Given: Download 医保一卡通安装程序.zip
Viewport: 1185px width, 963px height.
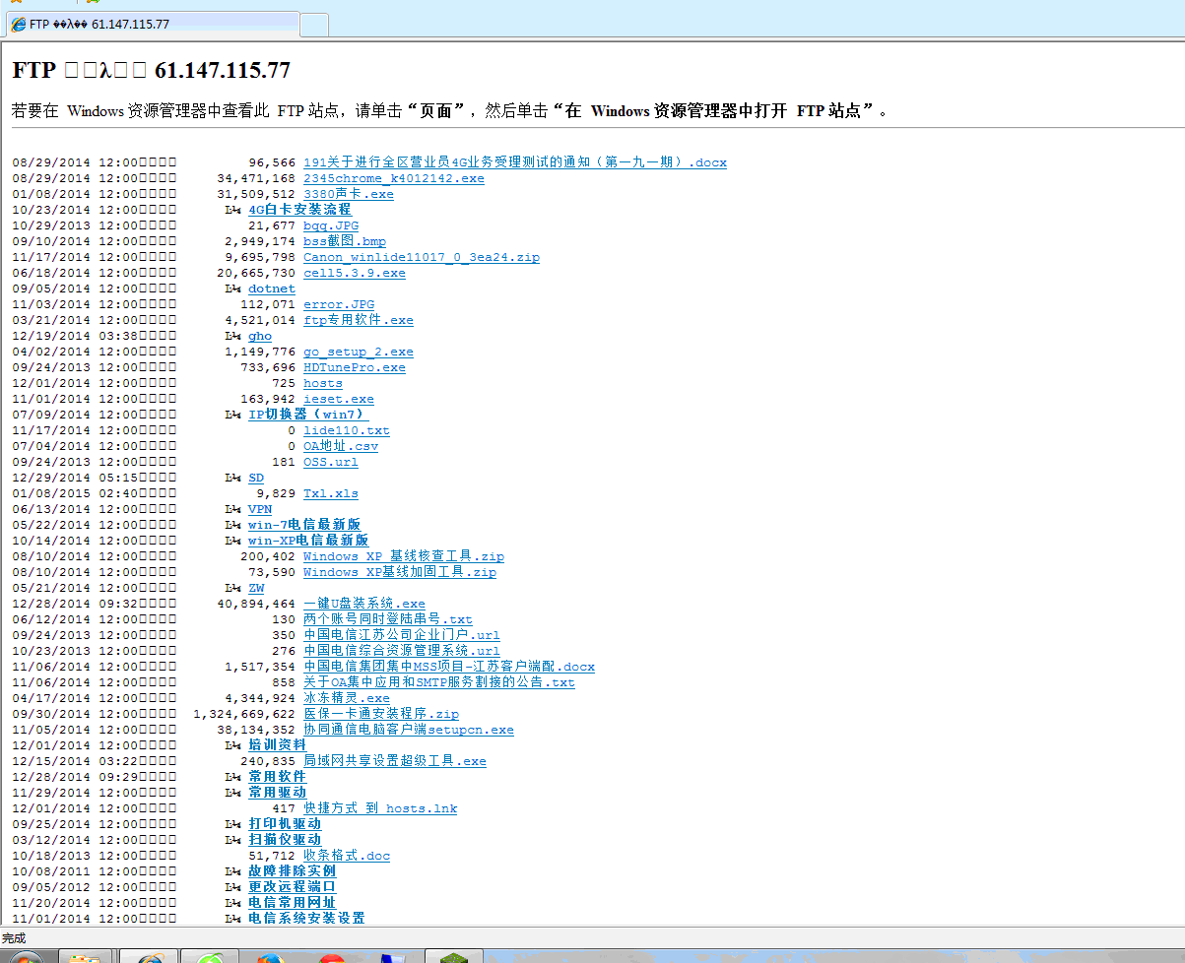Looking at the screenshot, I should 381,714.
